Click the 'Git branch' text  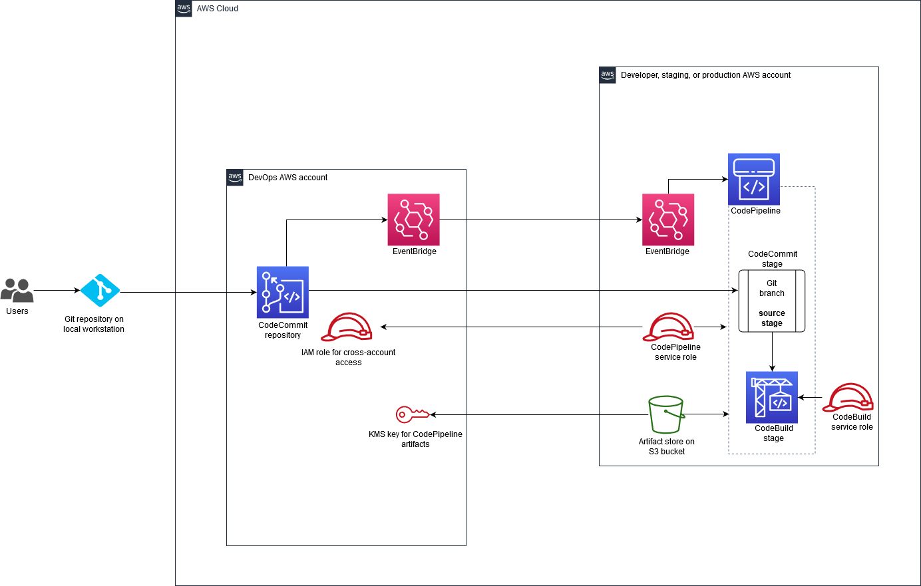772,288
